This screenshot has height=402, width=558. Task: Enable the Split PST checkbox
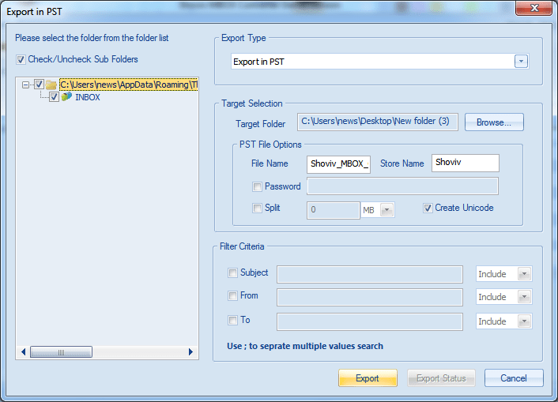(257, 209)
